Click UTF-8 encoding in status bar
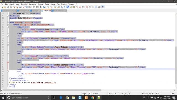Viewport: 177px width, 100px height. coord(158,94)
